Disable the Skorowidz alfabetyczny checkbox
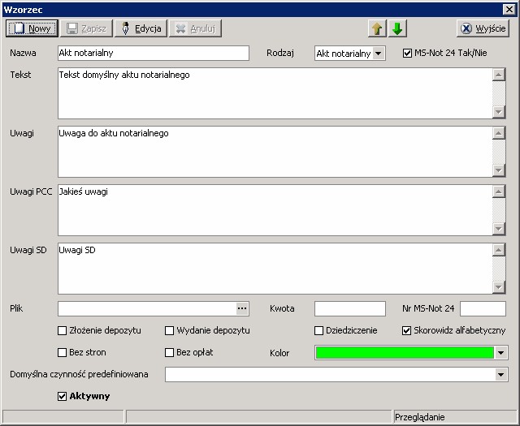The height and width of the screenshot is (426, 520). pyautogui.click(x=408, y=331)
